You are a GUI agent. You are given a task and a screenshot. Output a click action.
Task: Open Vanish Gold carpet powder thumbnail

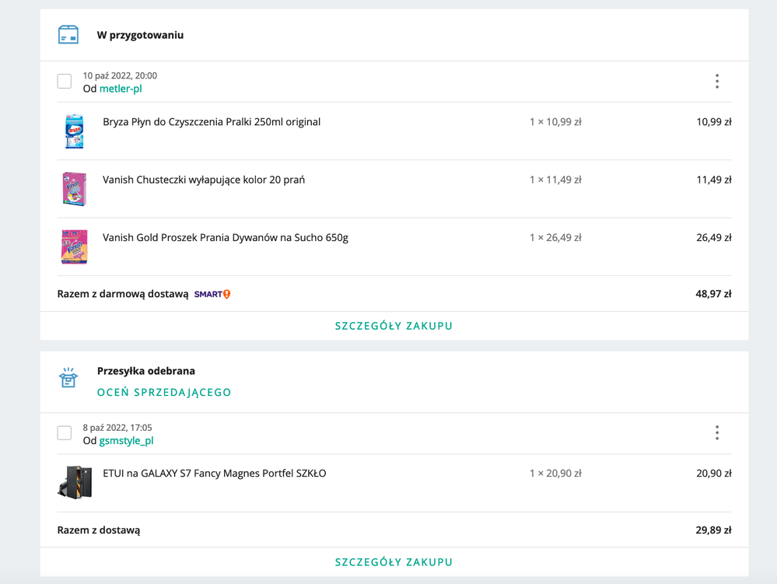pyautogui.click(x=74, y=247)
